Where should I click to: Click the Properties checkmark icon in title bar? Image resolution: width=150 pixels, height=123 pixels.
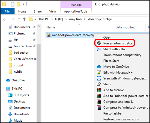13,4
